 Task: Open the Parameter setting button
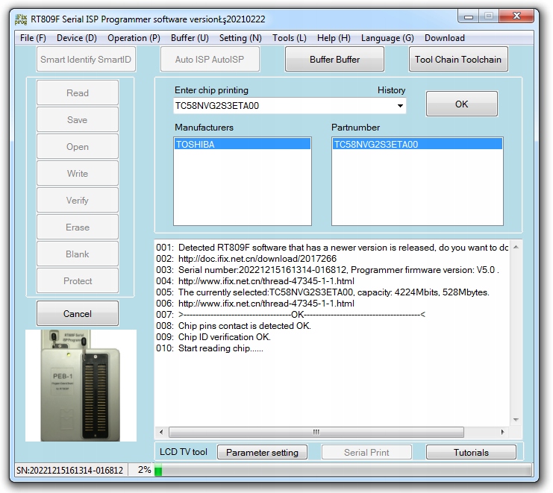coord(262,452)
